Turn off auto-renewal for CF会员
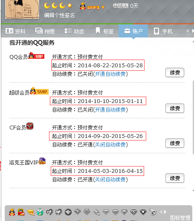Viewport: 194px width, 221px height. (x=110, y=145)
